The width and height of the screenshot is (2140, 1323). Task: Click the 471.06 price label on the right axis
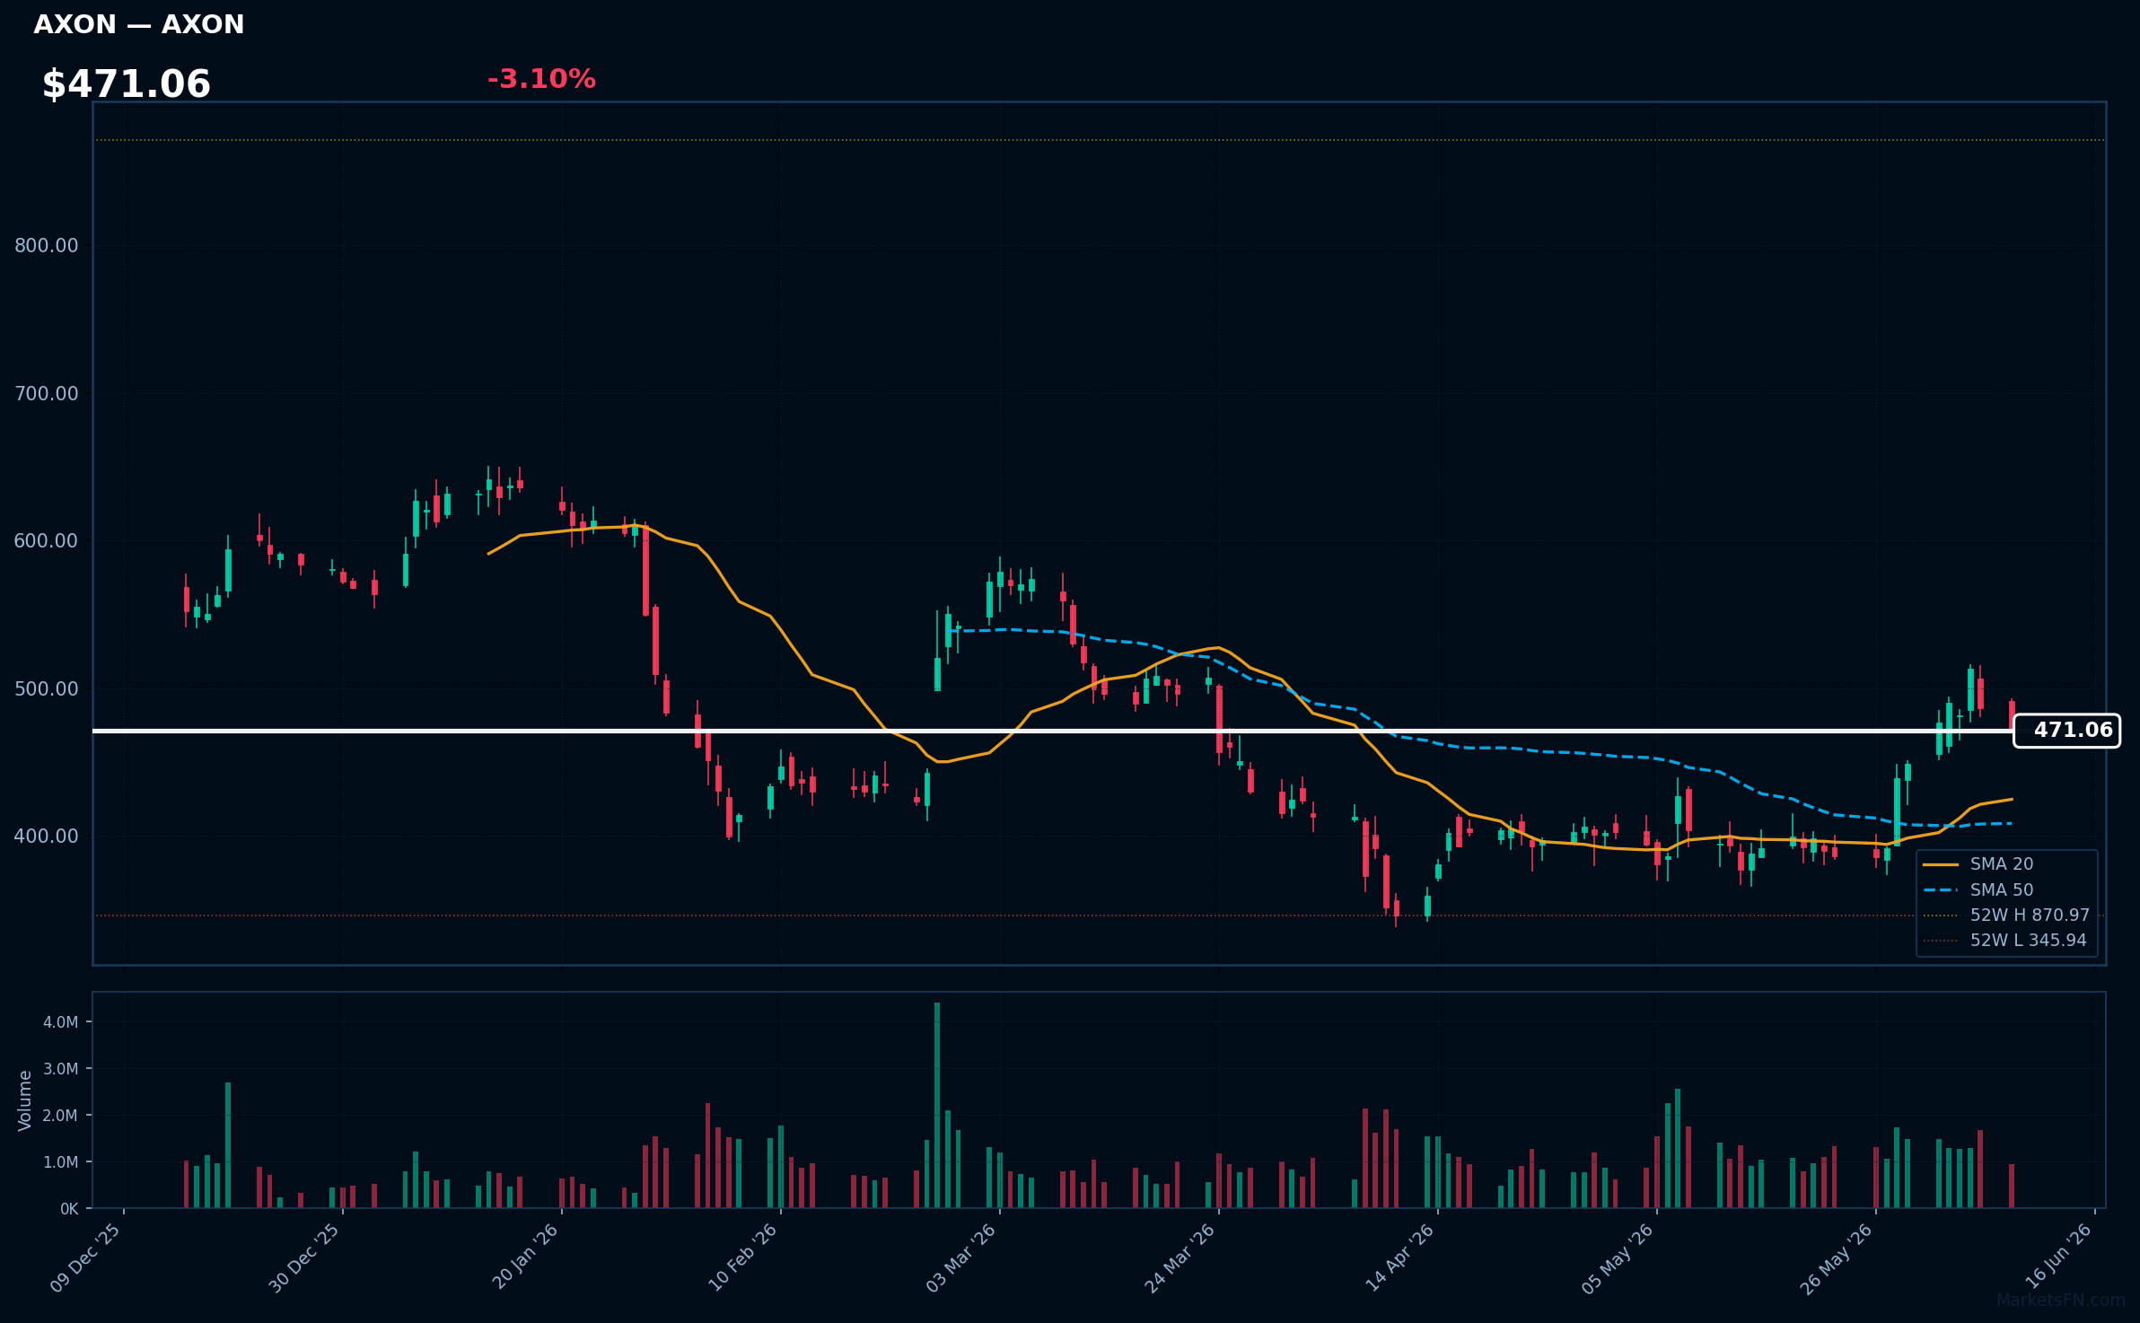(x=2066, y=731)
